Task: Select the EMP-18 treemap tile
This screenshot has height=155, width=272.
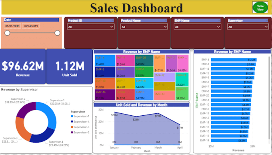Action: 105,83
